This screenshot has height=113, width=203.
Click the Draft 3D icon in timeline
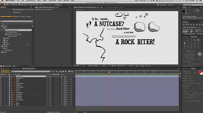pyautogui.click(x=57, y=72)
